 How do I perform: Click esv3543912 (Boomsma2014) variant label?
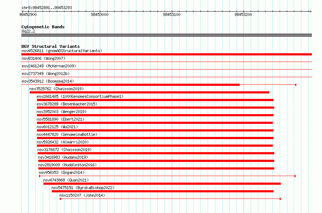pos(48,81)
